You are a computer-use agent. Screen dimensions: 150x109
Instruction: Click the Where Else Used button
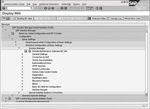coord(132,19)
